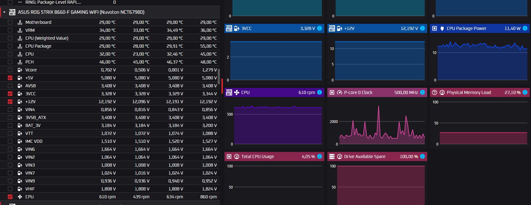Viewport: 531px width, 205px height.
Task: Click the CPU Package Power graph area
Action: point(482,59)
